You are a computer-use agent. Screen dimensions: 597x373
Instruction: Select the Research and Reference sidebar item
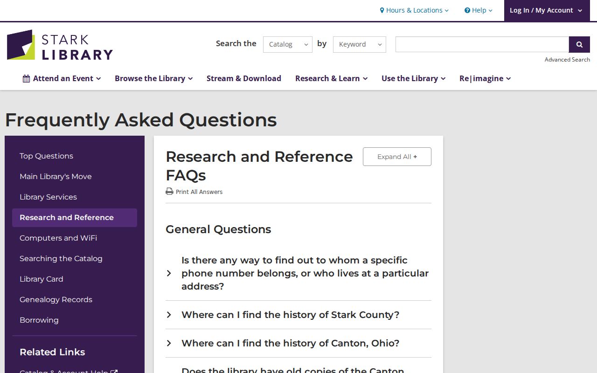click(75, 218)
